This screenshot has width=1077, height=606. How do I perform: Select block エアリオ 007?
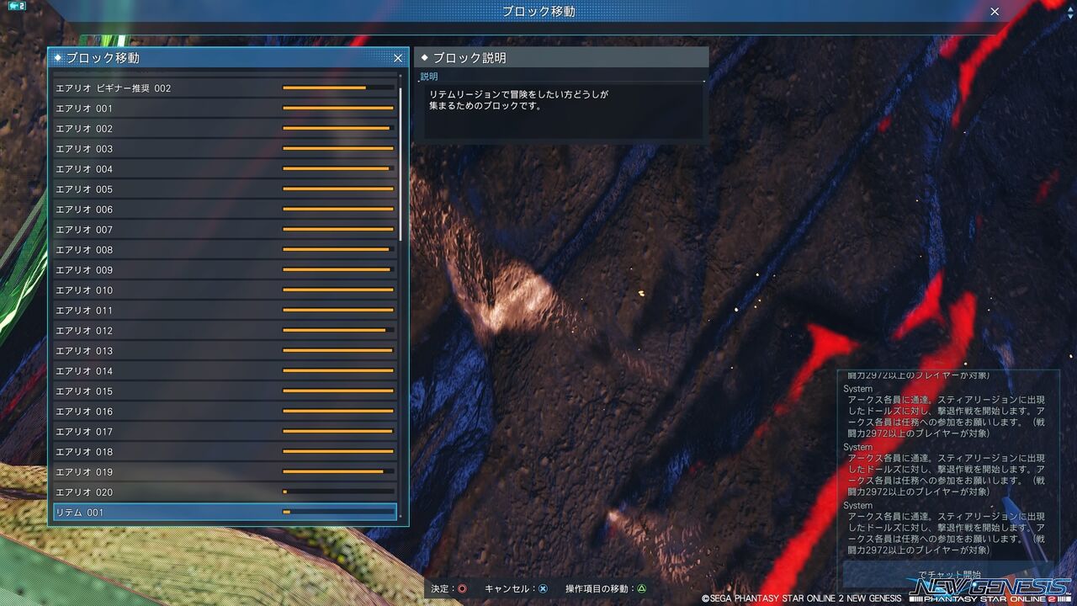224,229
